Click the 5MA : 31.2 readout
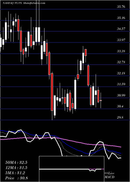130x182 pixels. [15, 173]
